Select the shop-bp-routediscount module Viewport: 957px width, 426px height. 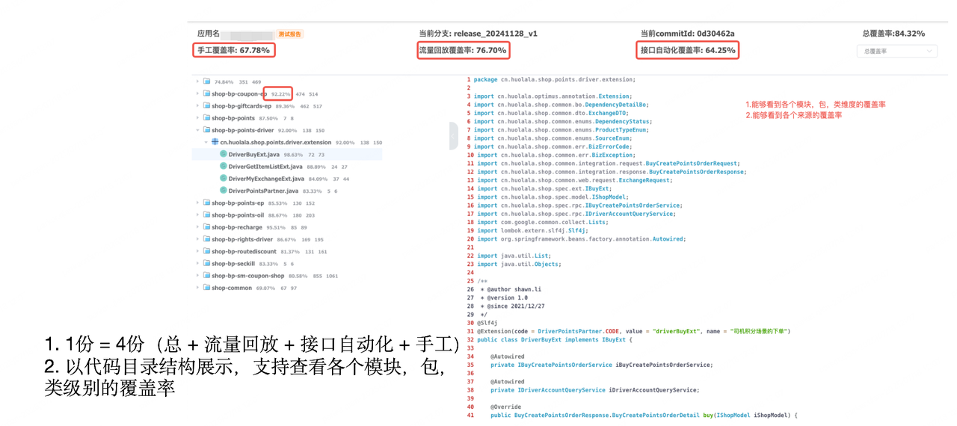244,251
